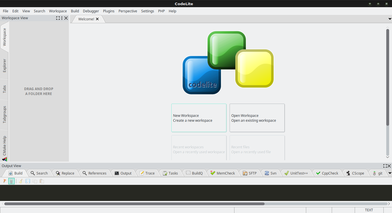Click the pin icon in Build output toolbar
Viewport: 392px width, 213px height.
click(5, 181)
